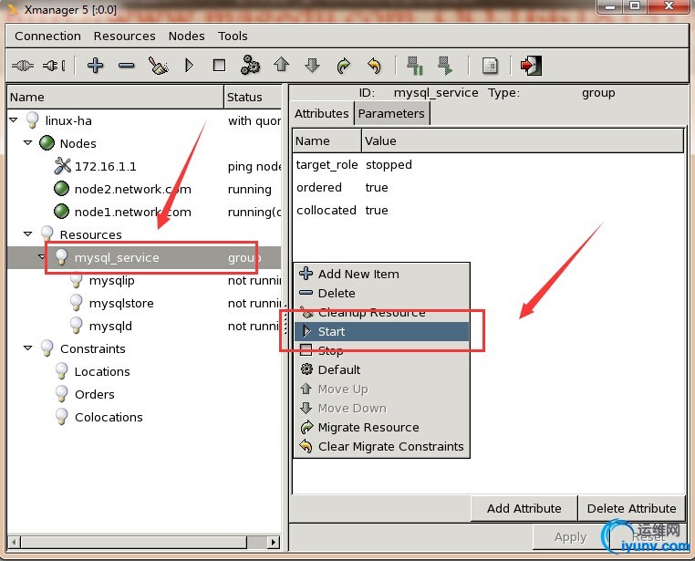Screen dimensions: 695x561
Task: Click the disconnect plug toolbar icon
Action: click(54, 66)
